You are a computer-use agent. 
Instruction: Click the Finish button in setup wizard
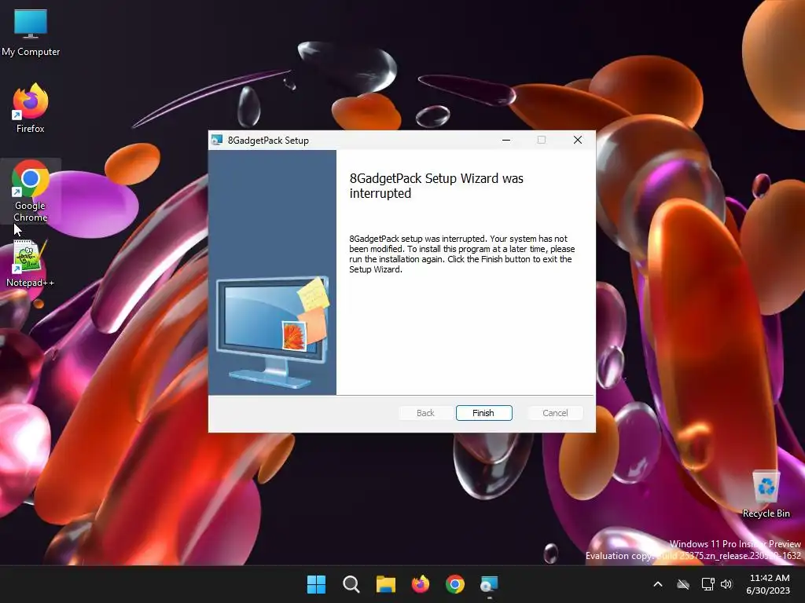[483, 413]
